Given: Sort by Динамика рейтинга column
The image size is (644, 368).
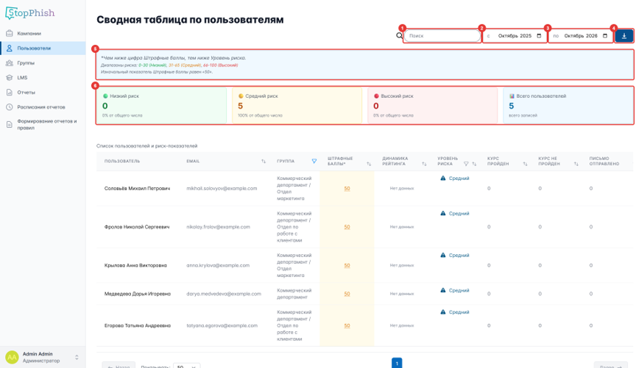Looking at the screenshot, I should pyautogui.click(x=424, y=164).
